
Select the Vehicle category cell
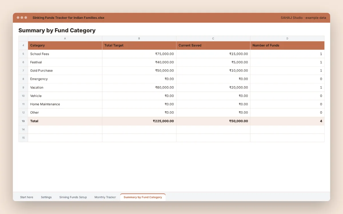[65, 96]
